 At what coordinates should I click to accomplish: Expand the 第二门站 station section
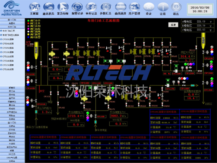12,123
